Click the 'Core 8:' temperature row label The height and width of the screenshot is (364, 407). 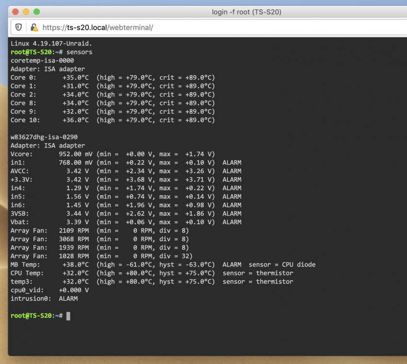(23, 103)
